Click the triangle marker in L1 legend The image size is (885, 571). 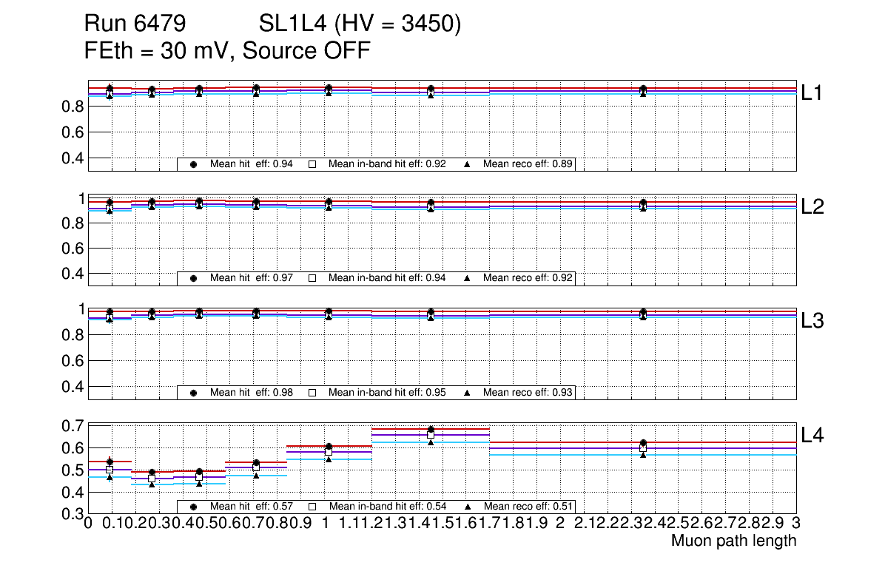(x=467, y=164)
